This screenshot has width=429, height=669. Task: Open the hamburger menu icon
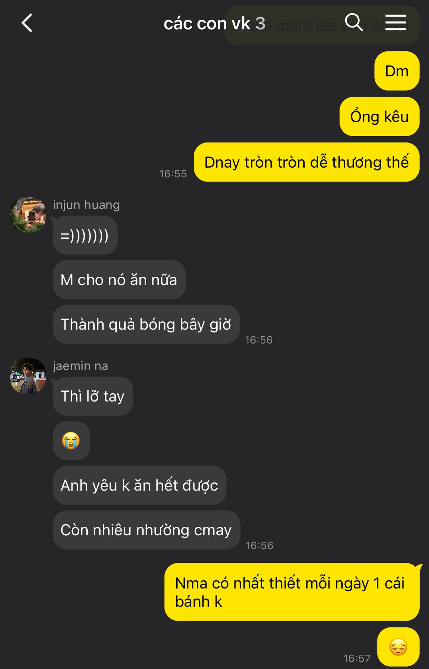coord(396,22)
